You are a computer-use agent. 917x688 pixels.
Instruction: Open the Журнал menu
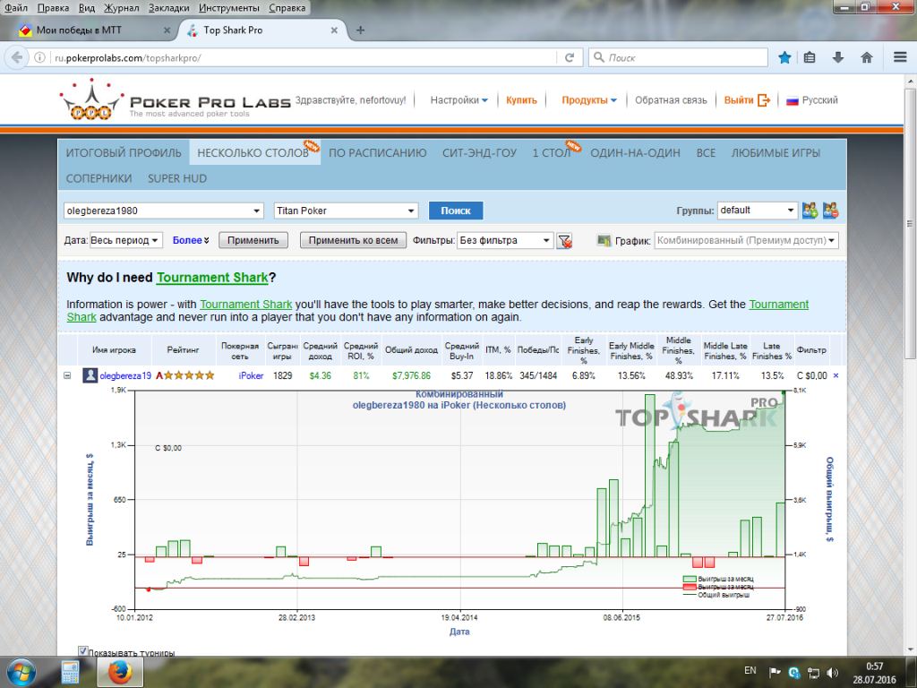point(122,7)
